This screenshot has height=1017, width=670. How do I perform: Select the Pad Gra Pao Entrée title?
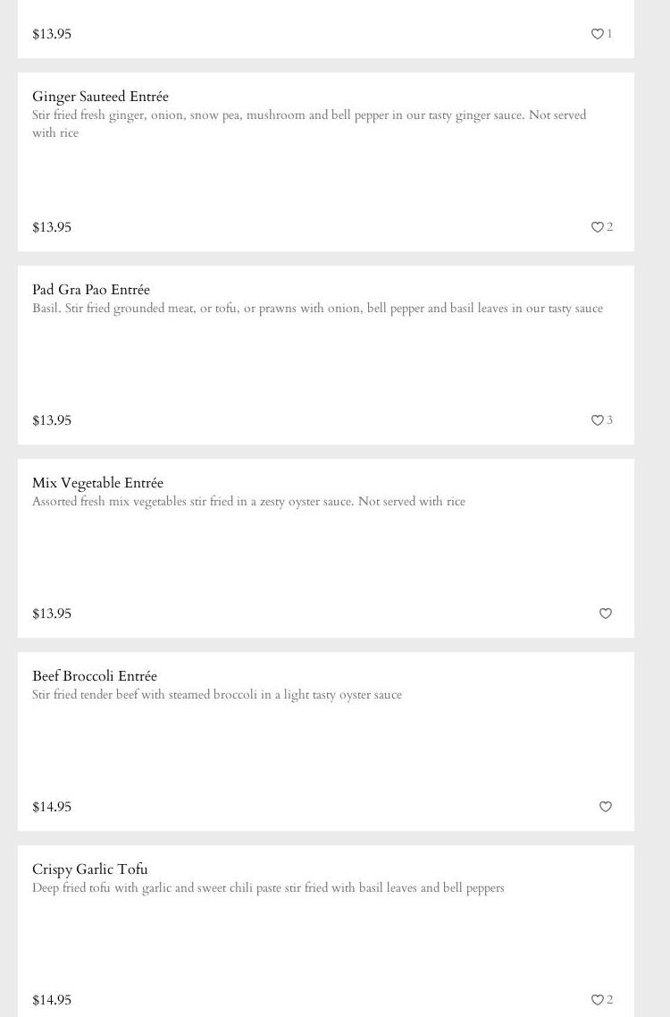[x=91, y=290]
